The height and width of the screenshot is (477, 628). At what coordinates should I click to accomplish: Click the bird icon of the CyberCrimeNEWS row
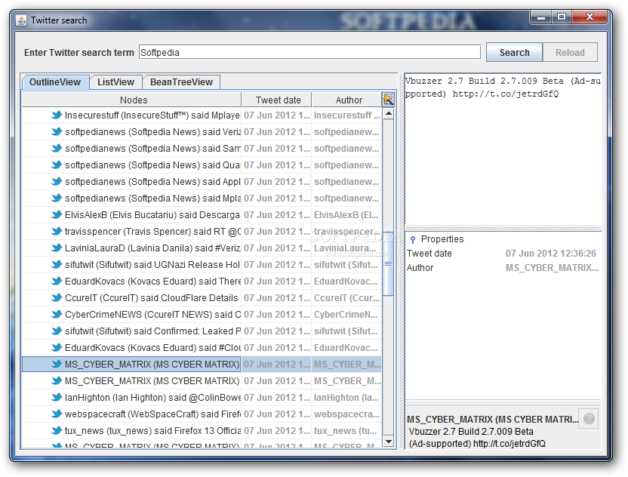click(x=57, y=315)
